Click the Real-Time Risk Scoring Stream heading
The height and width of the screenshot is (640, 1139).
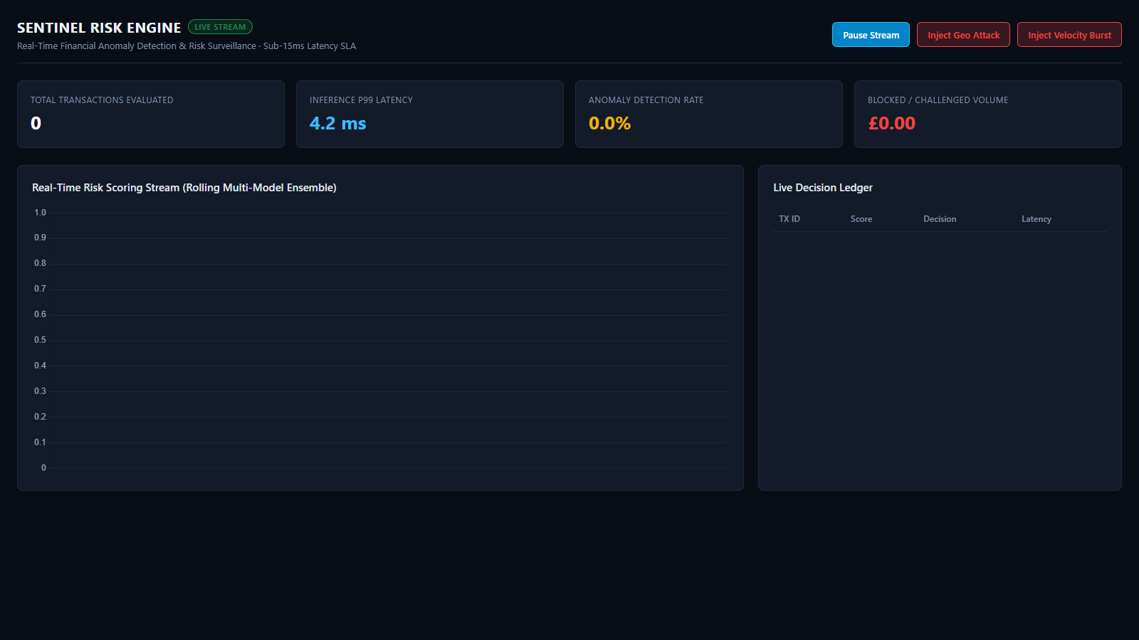tap(184, 188)
